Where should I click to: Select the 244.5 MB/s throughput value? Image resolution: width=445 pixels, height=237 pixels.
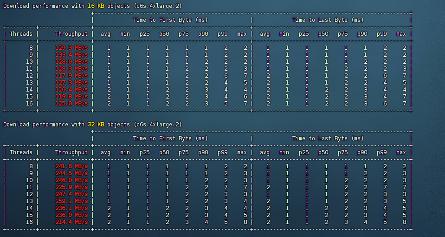(x=71, y=173)
